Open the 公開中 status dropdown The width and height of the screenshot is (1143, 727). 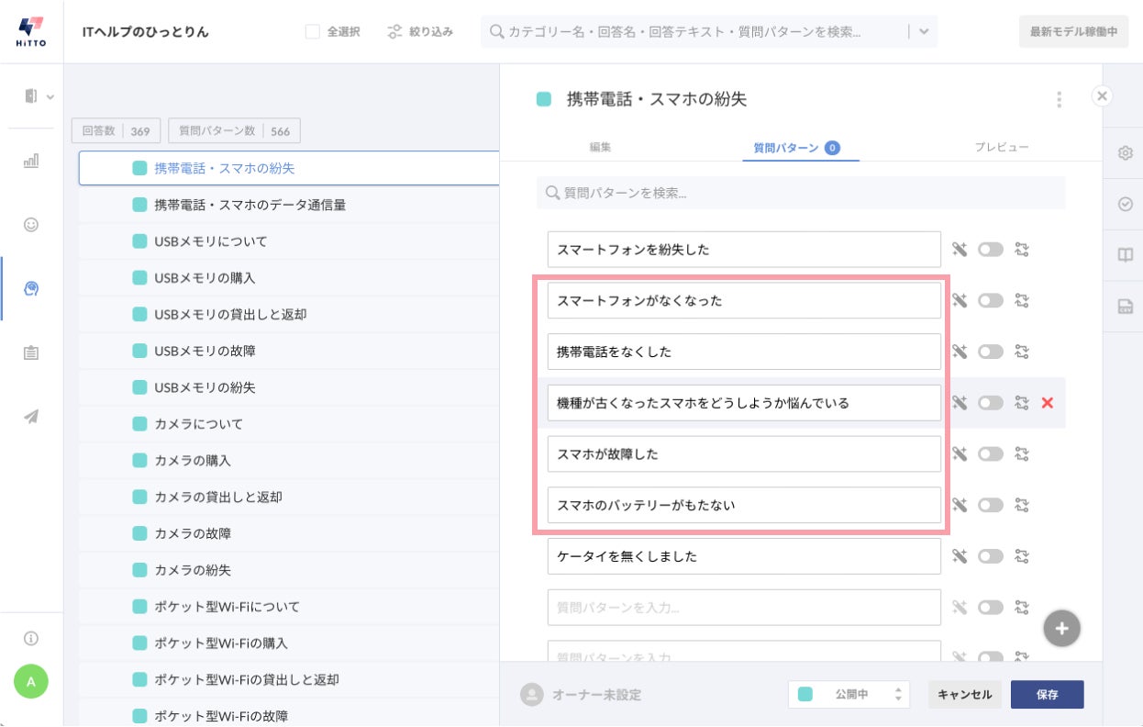[x=849, y=695]
